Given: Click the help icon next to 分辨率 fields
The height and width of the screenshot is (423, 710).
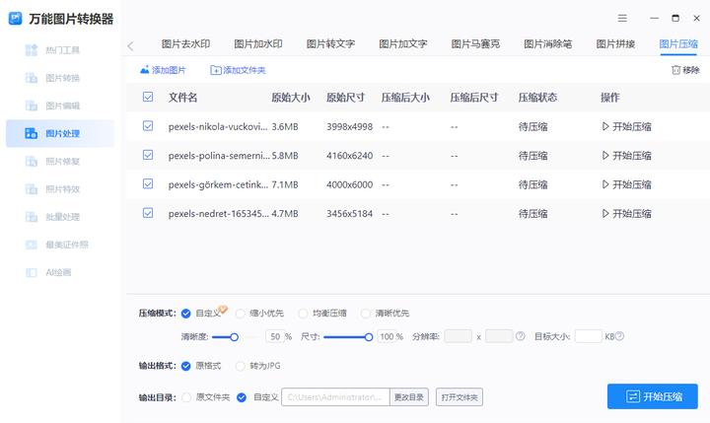Looking at the screenshot, I should tap(521, 336).
